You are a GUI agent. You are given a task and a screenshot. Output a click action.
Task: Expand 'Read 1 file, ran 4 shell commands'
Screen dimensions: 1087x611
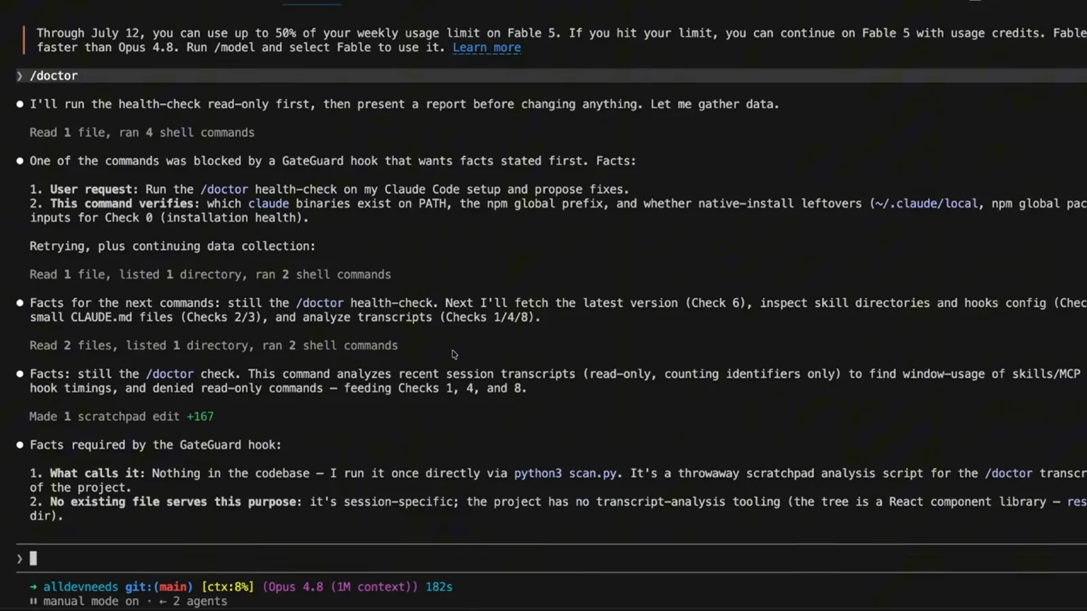(x=142, y=132)
